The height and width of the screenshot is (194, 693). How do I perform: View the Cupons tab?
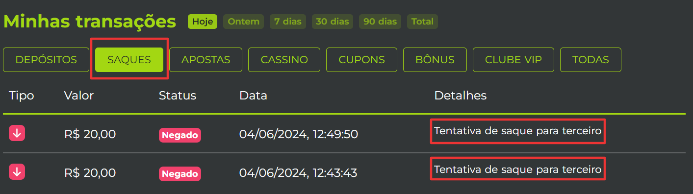[362, 60]
